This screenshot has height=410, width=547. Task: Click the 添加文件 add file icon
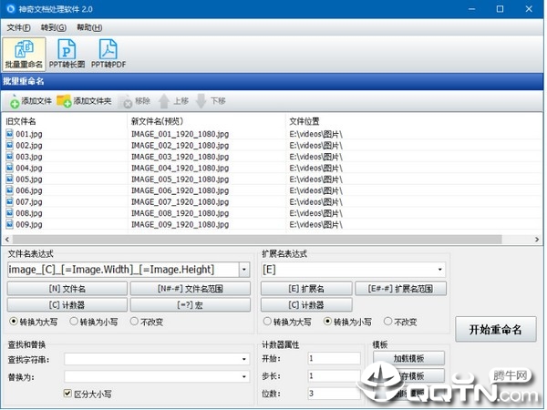pos(15,101)
